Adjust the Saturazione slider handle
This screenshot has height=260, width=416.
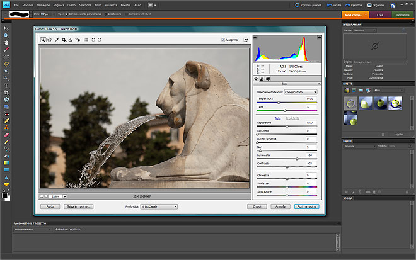pyautogui.click(x=287, y=195)
